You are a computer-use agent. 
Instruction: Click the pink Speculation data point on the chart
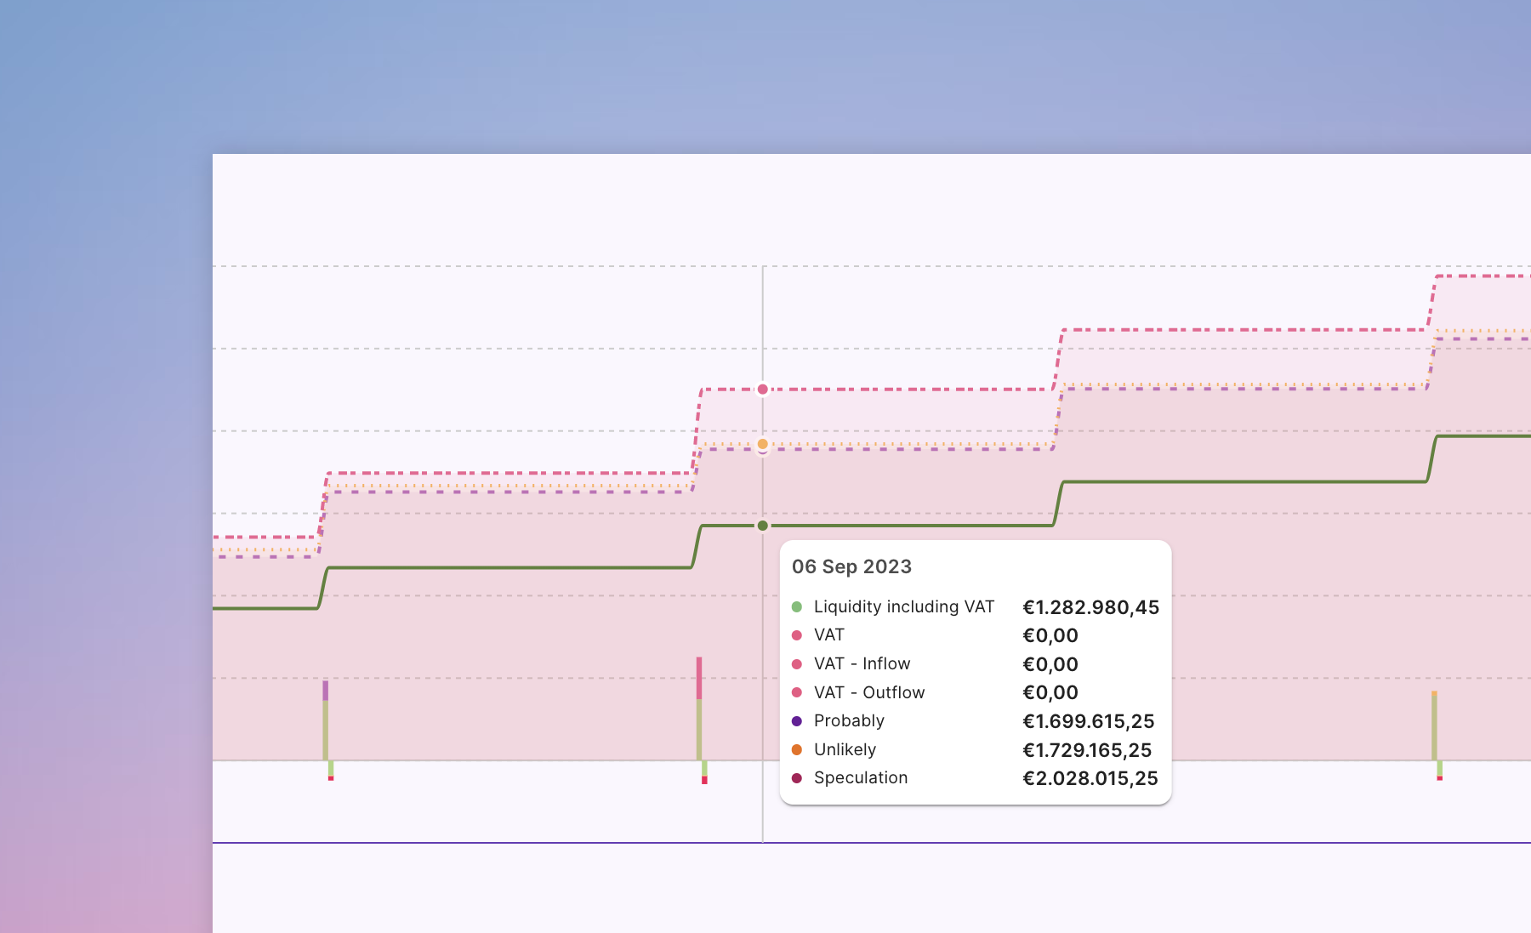click(763, 390)
